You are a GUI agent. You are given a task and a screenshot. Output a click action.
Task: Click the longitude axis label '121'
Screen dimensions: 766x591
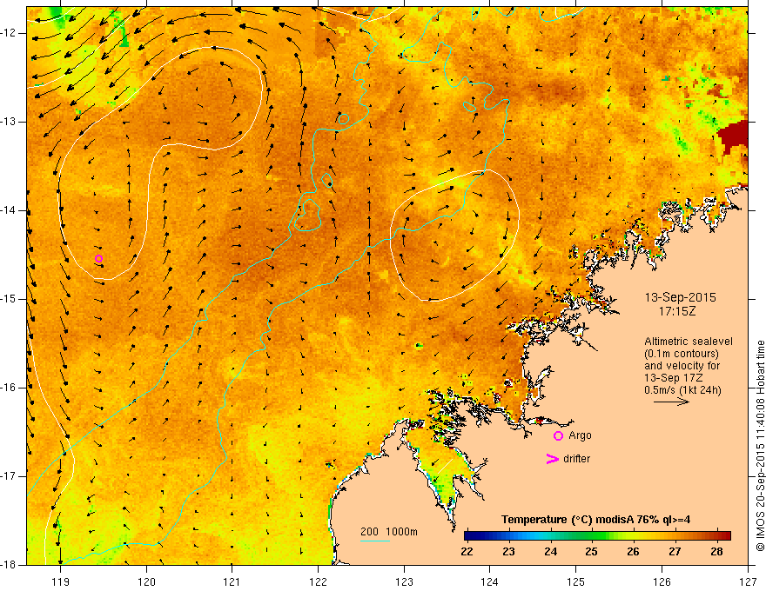(232, 581)
